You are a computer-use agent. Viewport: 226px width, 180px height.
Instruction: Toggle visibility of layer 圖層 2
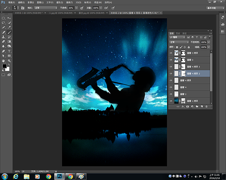click(171, 94)
